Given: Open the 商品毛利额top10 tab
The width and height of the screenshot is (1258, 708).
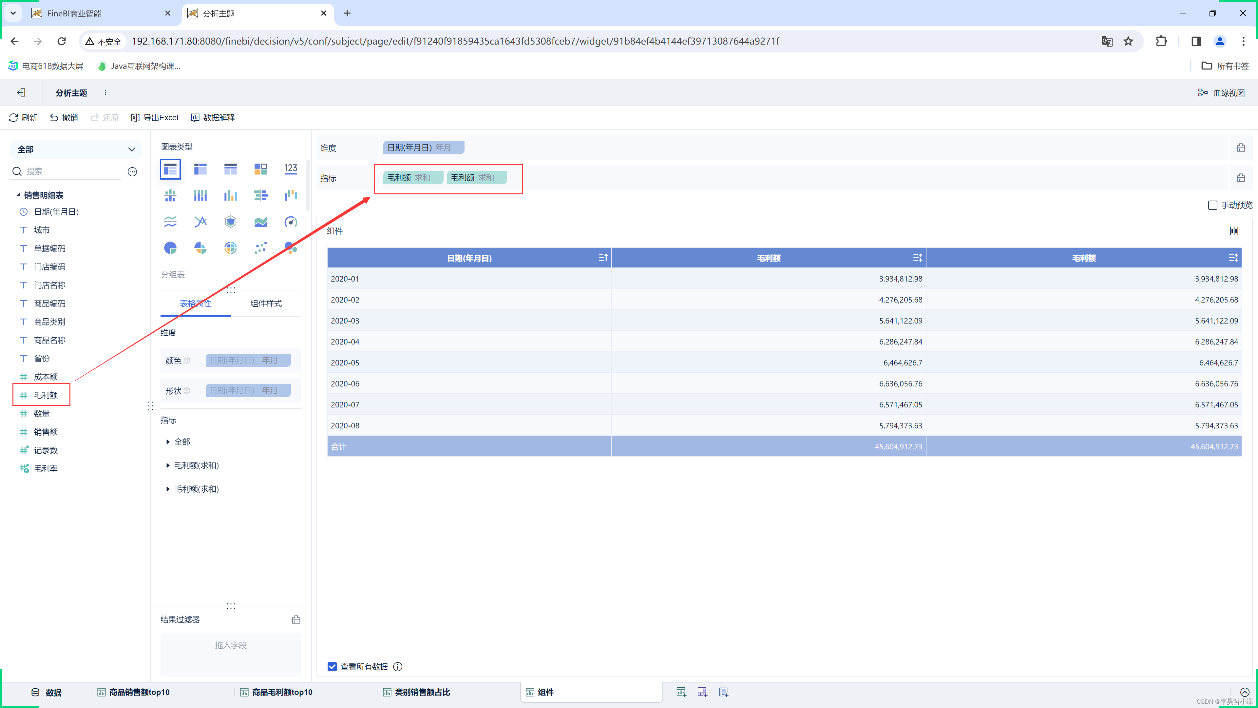Looking at the screenshot, I should [x=276, y=692].
